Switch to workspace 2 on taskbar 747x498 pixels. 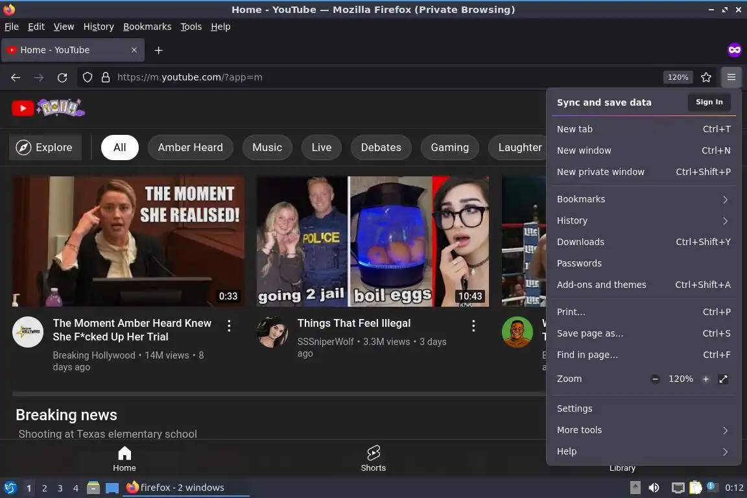pos(44,488)
